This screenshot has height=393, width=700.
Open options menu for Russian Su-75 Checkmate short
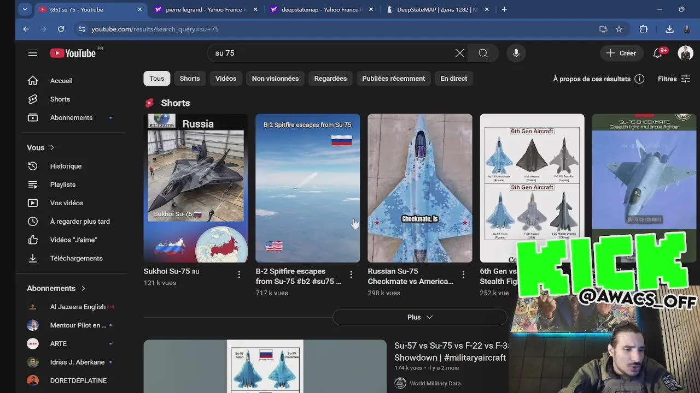(x=463, y=275)
